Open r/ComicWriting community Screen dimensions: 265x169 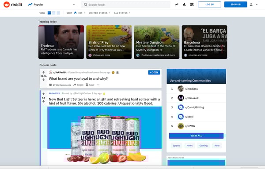pos(194,107)
